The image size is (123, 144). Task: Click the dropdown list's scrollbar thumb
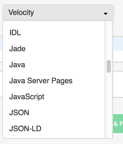pos(109,66)
